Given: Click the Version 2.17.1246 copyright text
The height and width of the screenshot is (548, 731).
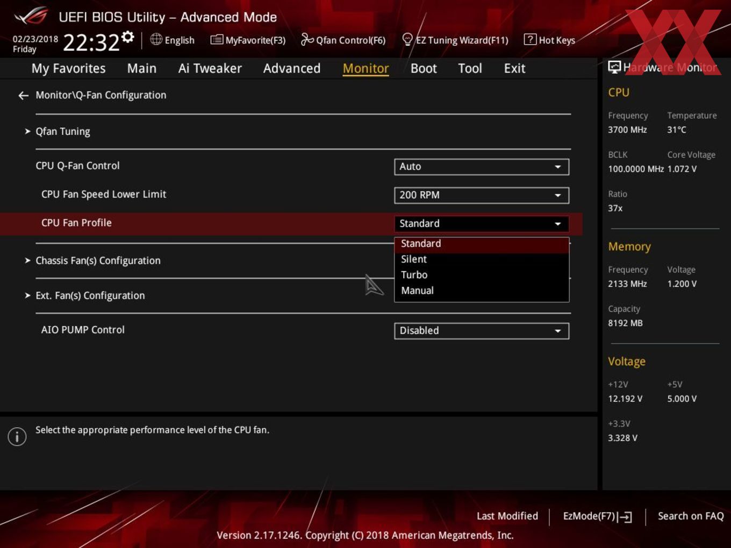Looking at the screenshot, I should coord(365,536).
